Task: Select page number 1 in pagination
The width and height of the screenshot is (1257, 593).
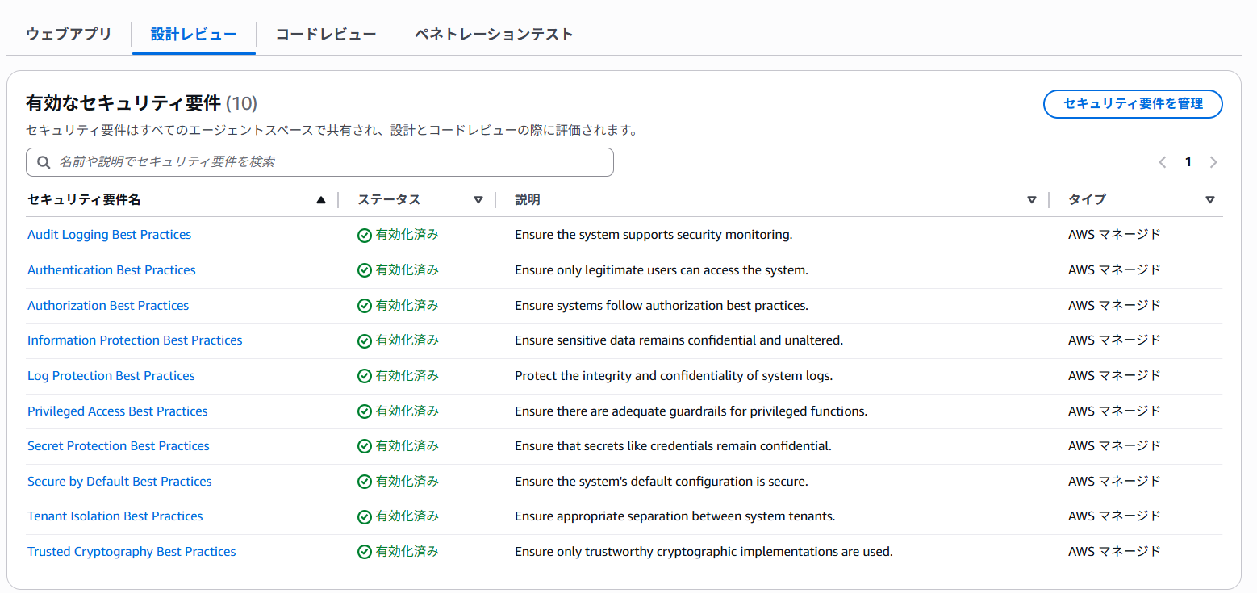Action: 1188,162
